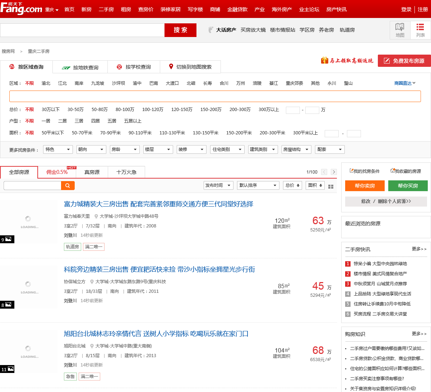This screenshot has height=392, width=431.
Task: Open article 二手房买卖注意事项有哪些?
Action: click(x=377, y=378)
